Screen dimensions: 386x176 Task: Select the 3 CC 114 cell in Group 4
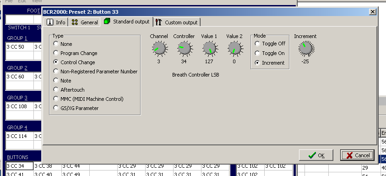tap(19, 136)
